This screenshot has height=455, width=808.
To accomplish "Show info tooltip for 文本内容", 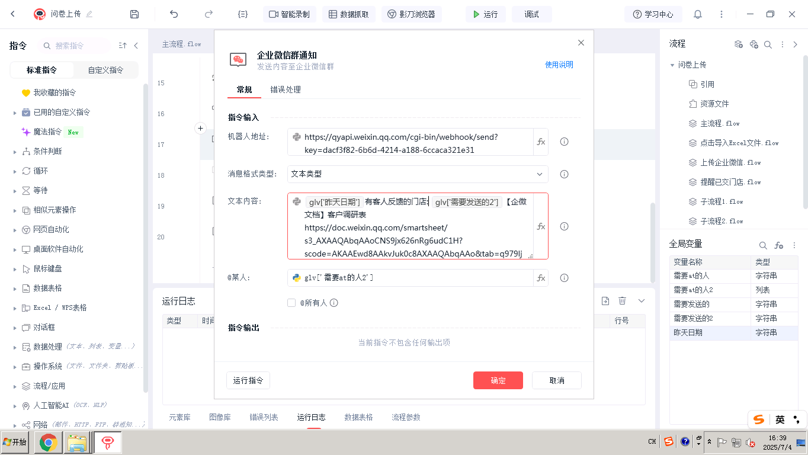I will coord(564,226).
